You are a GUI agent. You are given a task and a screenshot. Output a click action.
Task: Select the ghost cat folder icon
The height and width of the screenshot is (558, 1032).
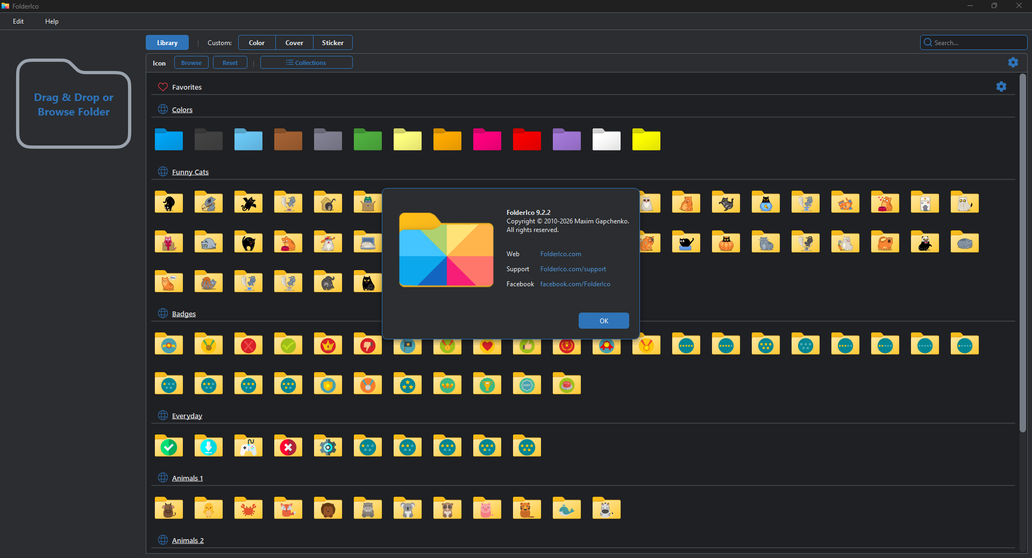[965, 202]
